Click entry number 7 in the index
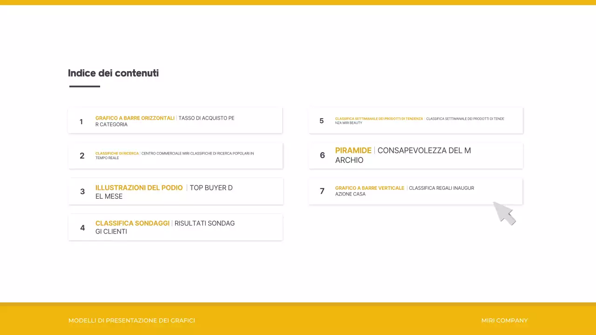 pos(322,191)
